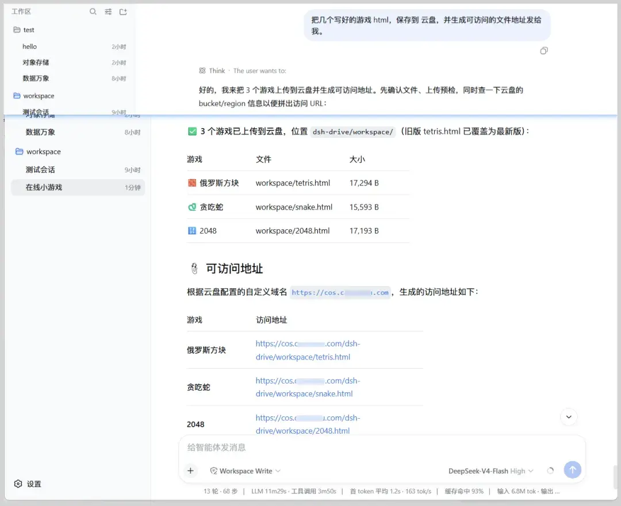
Task: Open the sidebar filter settings icon
Action: (108, 11)
